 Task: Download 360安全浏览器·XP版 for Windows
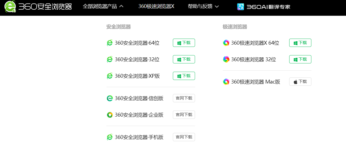tap(184, 76)
